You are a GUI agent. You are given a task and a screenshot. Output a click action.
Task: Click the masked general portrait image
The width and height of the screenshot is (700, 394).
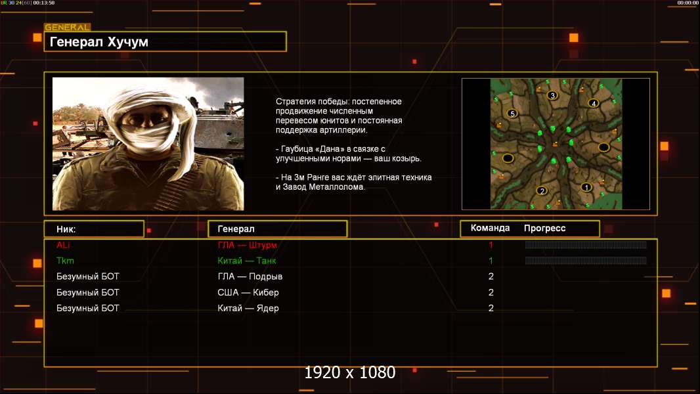(148, 144)
